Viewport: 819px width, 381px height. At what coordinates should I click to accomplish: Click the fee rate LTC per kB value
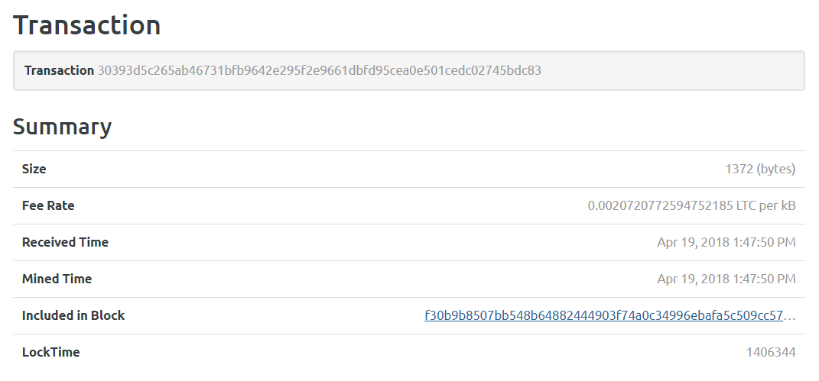[x=691, y=205]
